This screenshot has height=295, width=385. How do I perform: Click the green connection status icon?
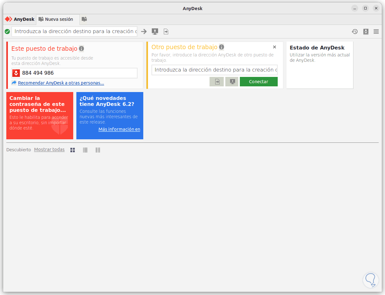(7, 32)
